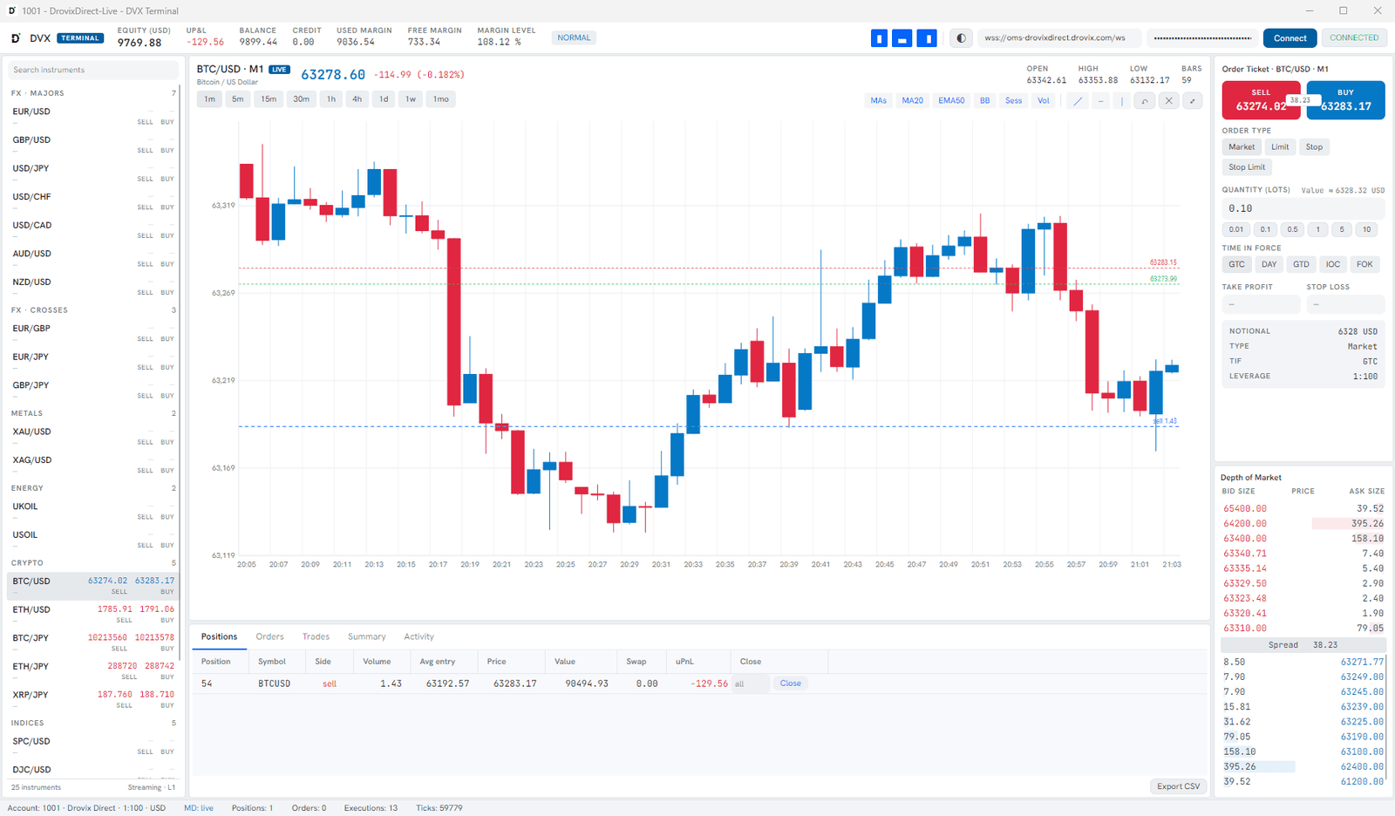
Task: Select UKOIL in energy list
Action: coord(92,511)
